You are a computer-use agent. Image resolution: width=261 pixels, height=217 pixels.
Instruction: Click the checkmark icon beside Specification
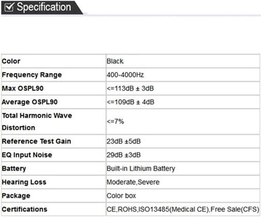[x=9, y=7]
